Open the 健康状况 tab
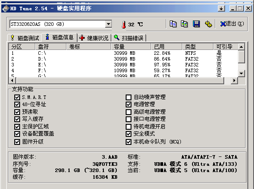 pyautogui.click(x=94, y=38)
